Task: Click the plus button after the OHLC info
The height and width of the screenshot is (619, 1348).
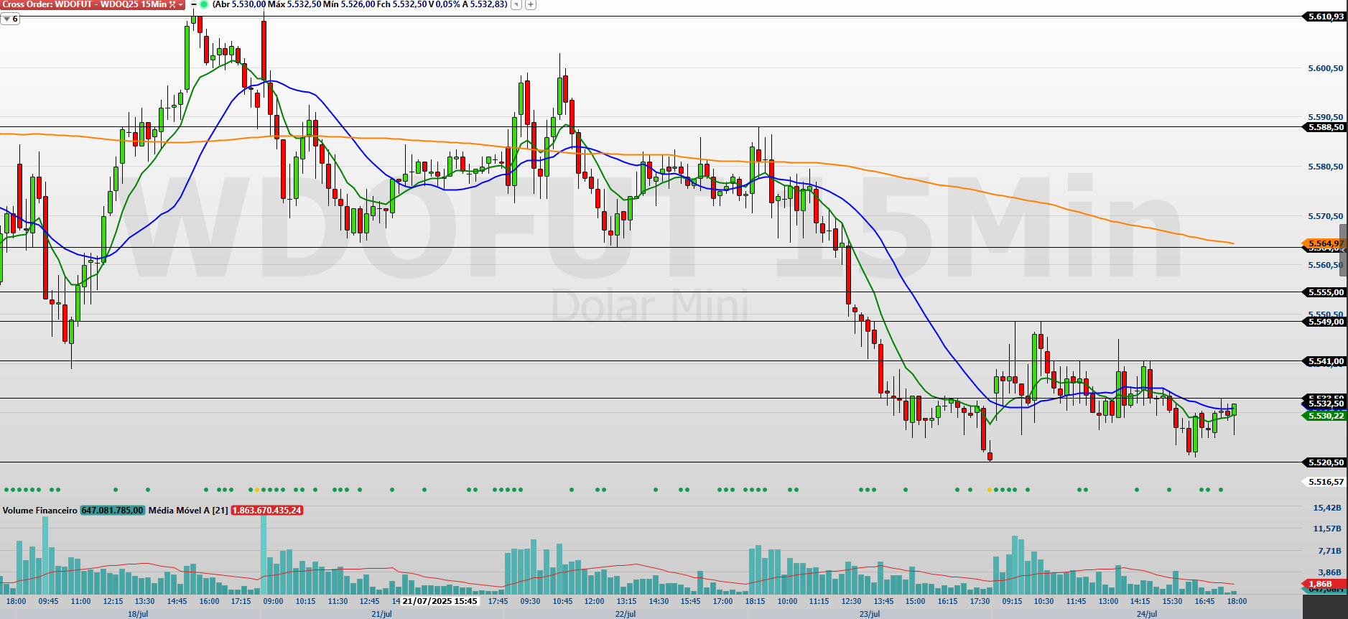Action: point(530,4)
